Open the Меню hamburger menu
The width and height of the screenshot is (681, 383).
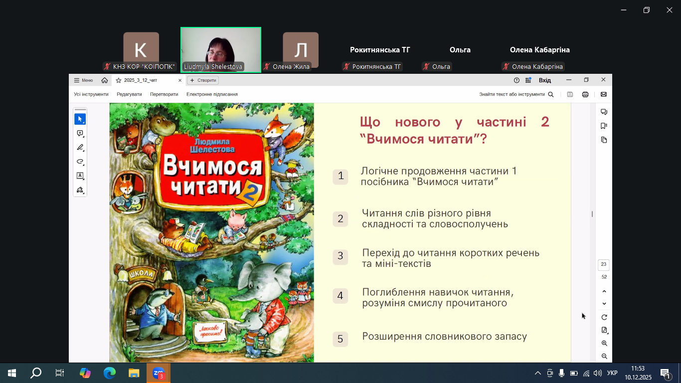click(83, 80)
